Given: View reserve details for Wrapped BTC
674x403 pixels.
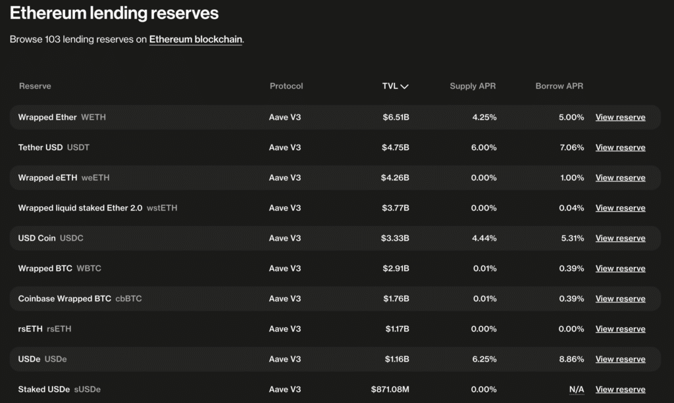Looking at the screenshot, I should (619, 268).
